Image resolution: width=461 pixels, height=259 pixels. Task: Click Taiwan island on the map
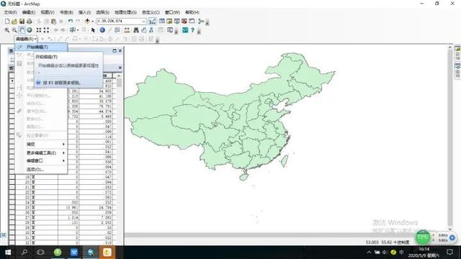[285, 161]
